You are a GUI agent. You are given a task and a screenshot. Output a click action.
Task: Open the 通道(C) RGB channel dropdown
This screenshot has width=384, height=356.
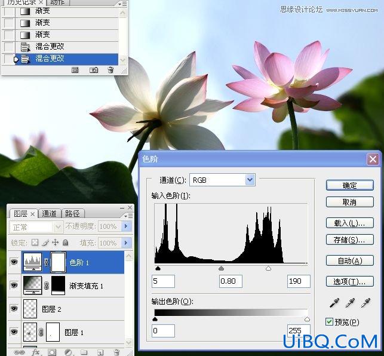[x=250, y=180]
